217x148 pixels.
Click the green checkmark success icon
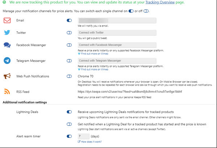4,2
